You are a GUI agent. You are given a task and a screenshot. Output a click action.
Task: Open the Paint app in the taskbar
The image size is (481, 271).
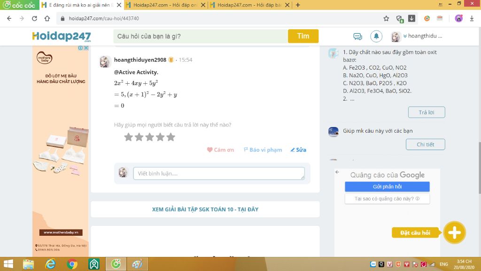137,264
